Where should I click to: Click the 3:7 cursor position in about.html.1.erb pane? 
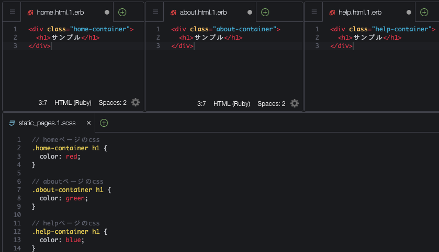click(201, 104)
